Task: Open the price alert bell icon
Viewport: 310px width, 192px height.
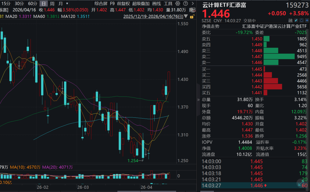Action: click(x=301, y=20)
